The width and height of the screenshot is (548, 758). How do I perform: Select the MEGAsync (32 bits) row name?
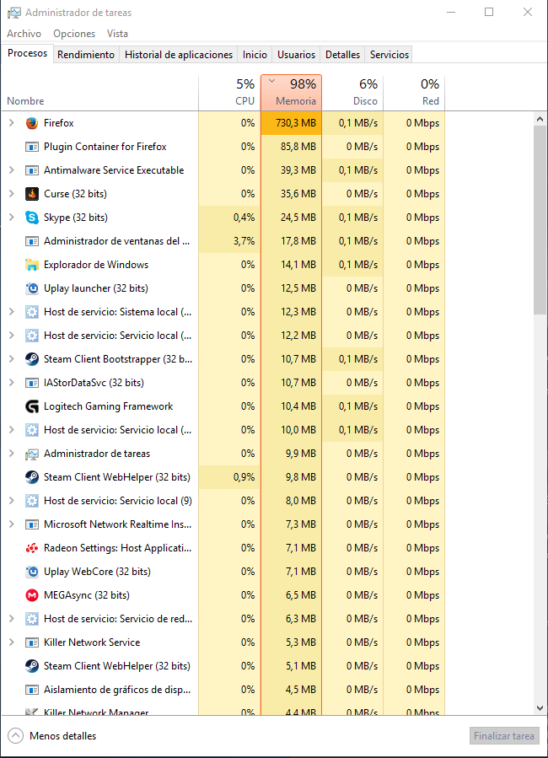tap(87, 595)
